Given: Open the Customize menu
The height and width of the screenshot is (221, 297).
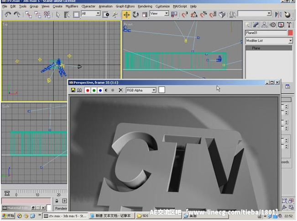Looking at the screenshot, I should coord(162,6).
